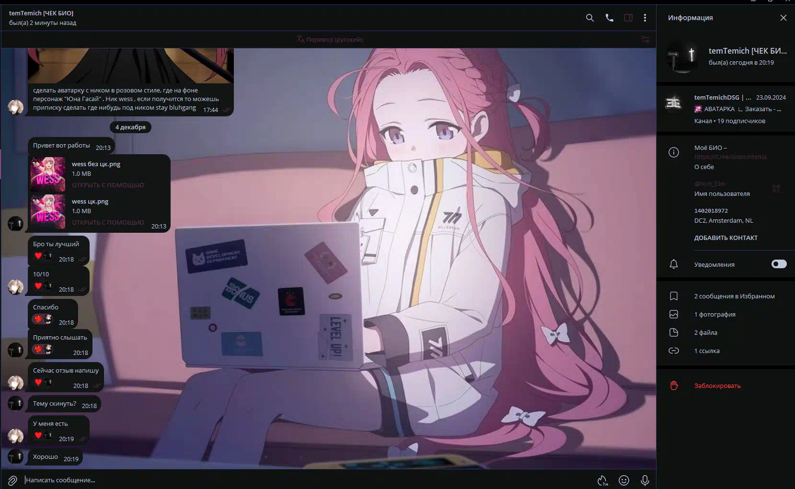Image resolution: width=795 pixels, height=489 pixels.
Task: Click the link icon next to 1 ссылка
Action: coord(674,351)
